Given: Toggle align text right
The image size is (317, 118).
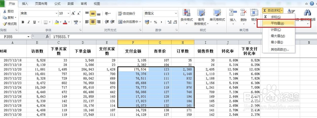Looking at the screenshot, I should (x=99, y=22).
